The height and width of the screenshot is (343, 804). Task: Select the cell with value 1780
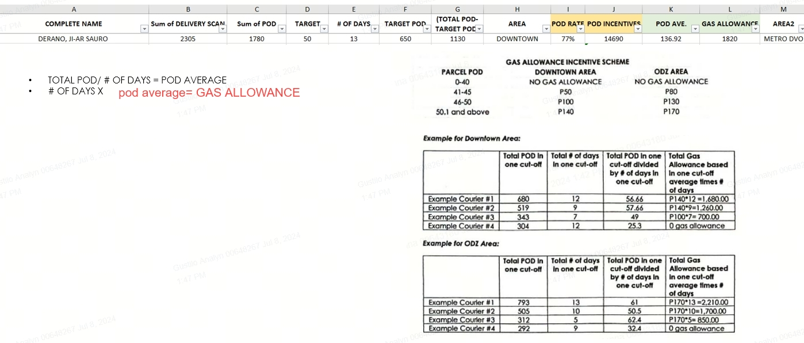point(256,39)
